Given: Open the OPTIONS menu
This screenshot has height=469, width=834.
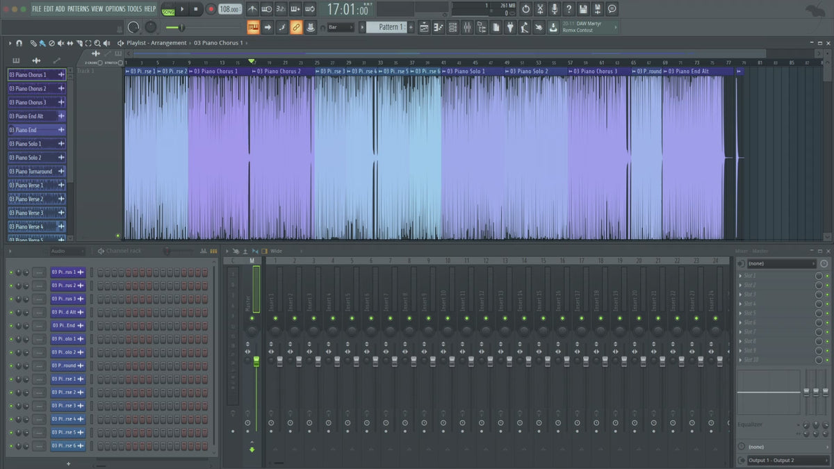Looking at the screenshot, I should tap(115, 9).
